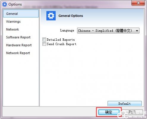Image resolution: width=147 pixels, height=119 pixels.
Task: Click the Options gear icon in title bar
Action: pyautogui.click(x=5, y=4)
